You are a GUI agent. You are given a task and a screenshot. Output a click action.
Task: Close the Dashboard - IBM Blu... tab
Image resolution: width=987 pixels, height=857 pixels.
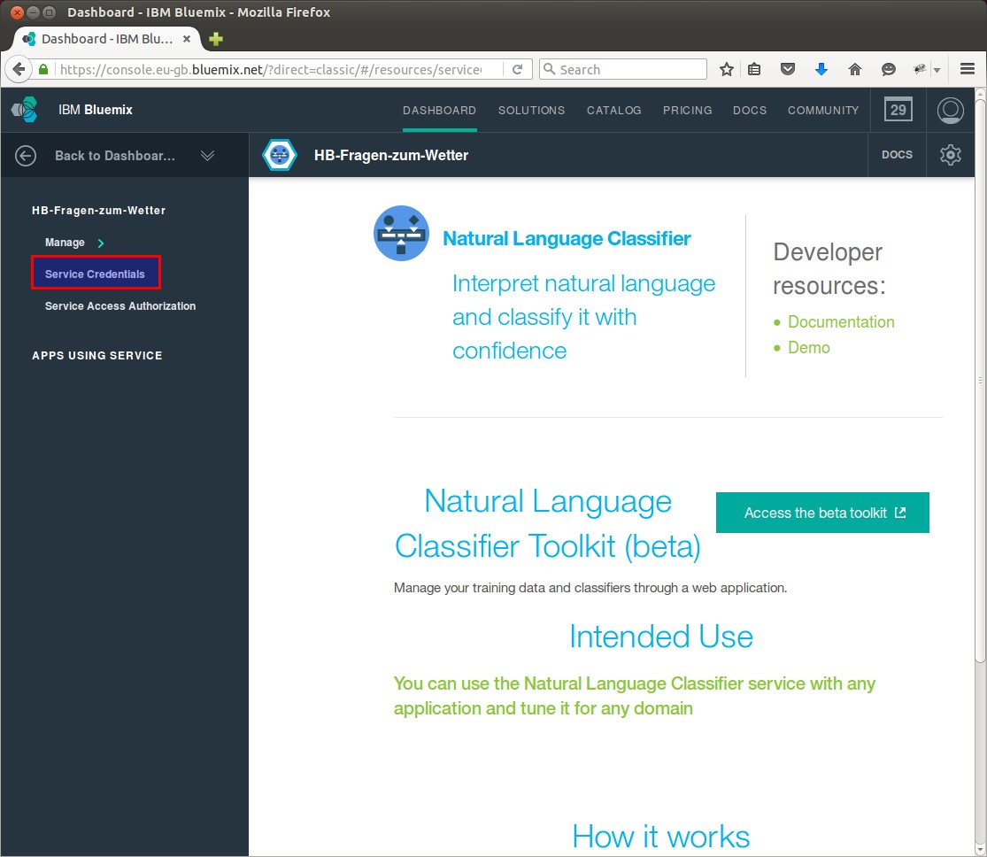click(x=186, y=39)
